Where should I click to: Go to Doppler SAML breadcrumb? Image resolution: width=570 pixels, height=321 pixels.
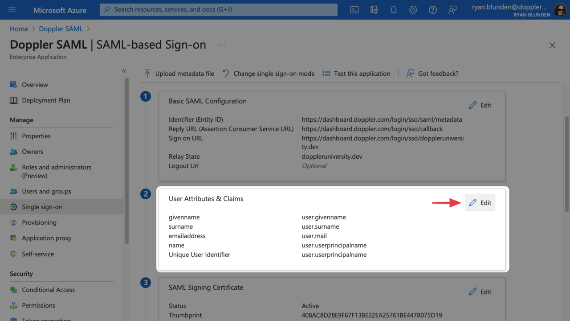[61, 29]
